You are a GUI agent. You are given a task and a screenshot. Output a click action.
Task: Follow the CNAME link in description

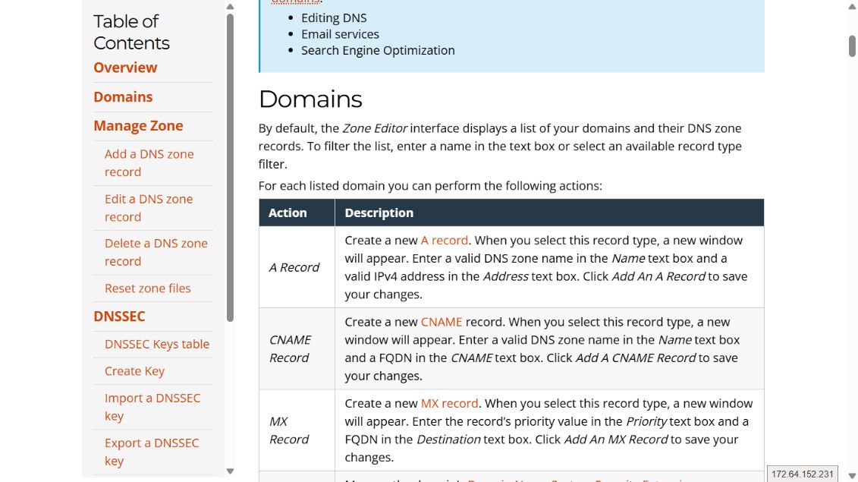tap(442, 322)
